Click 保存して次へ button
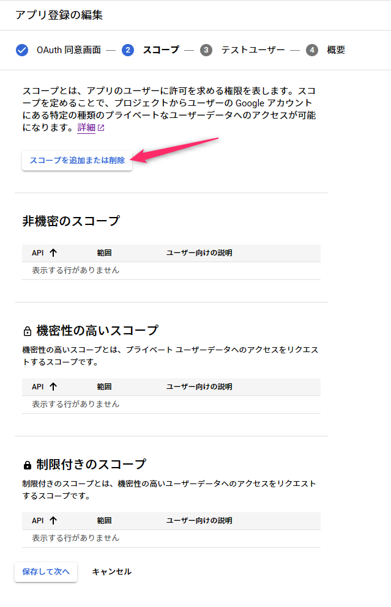Image resolution: width=391 pixels, height=607 pixels. pos(46,572)
